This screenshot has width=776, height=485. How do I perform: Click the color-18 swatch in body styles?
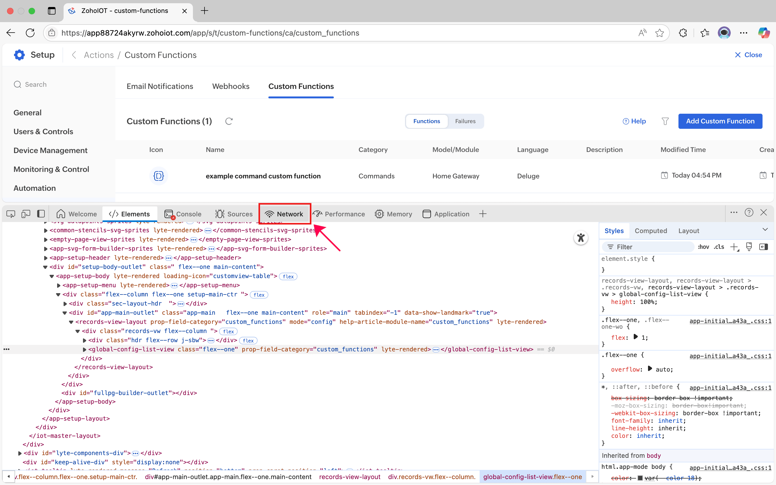click(640, 478)
